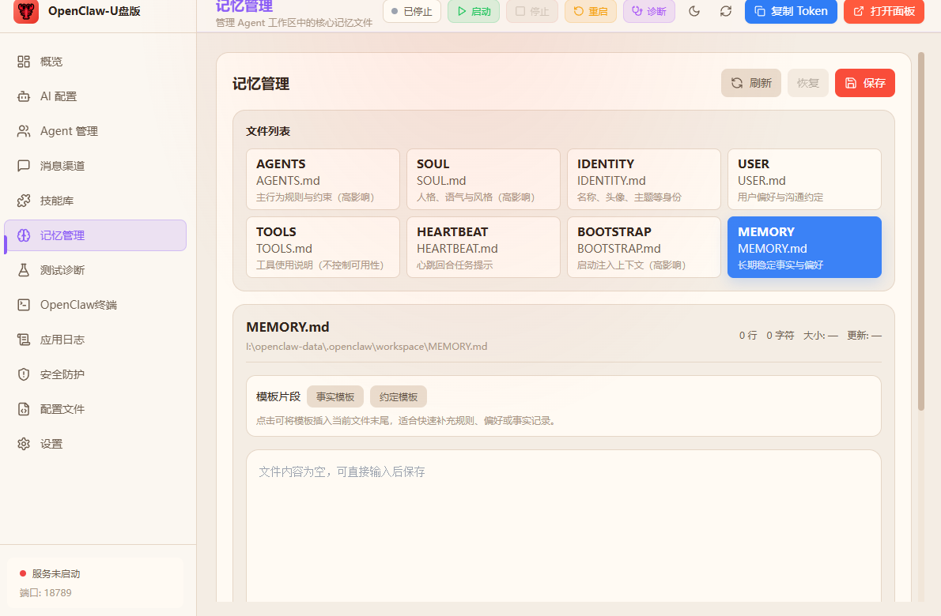Image resolution: width=941 pixels, height=616 pixels.
Task: Open 消息渠道 chat bubble icon
Action: 24,166
